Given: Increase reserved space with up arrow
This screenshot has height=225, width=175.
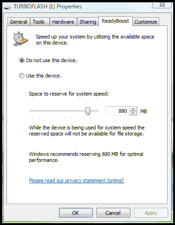Looking at the screenshot, I should [133, 109].
